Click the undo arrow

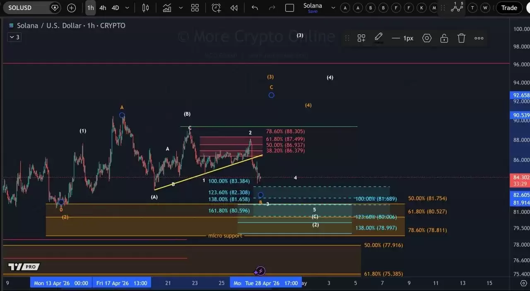pos(255,8)
